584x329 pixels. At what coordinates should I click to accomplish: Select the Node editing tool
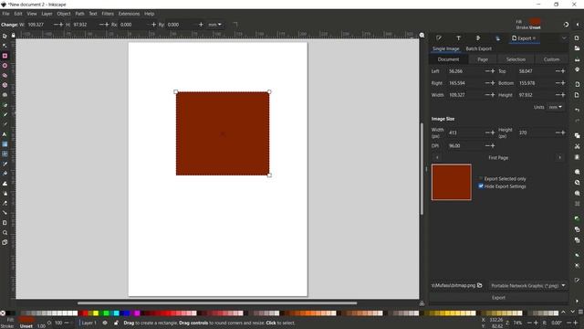point(5,46)
